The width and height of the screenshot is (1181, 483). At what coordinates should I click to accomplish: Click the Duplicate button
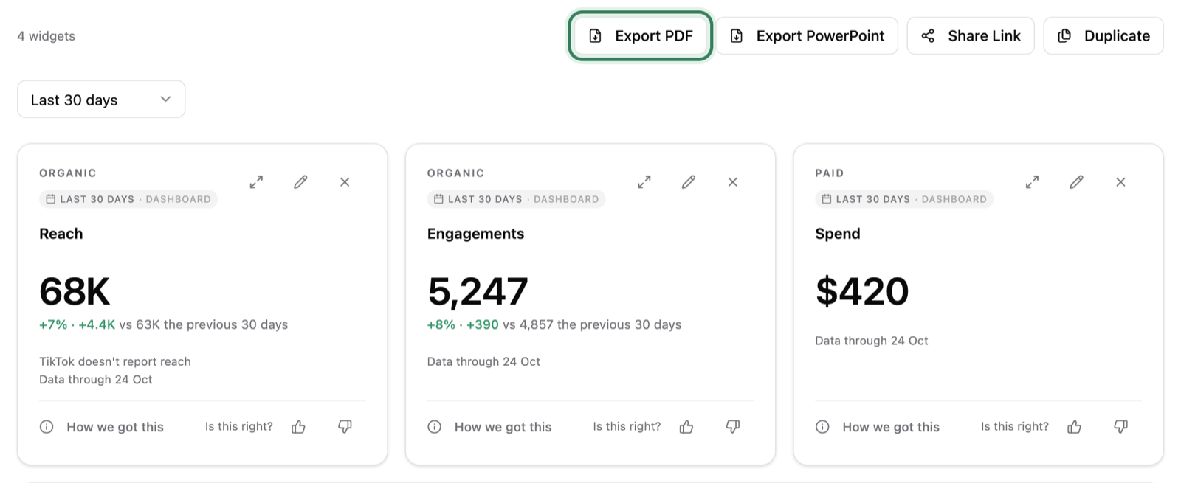tap(1103, 35)
